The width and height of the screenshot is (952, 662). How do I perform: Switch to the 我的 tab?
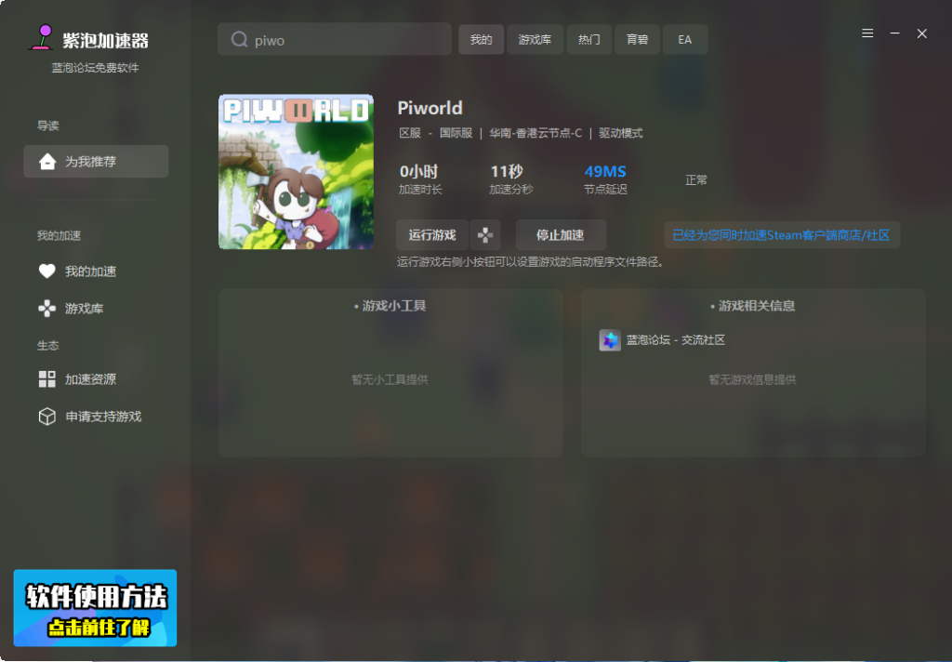481,39
